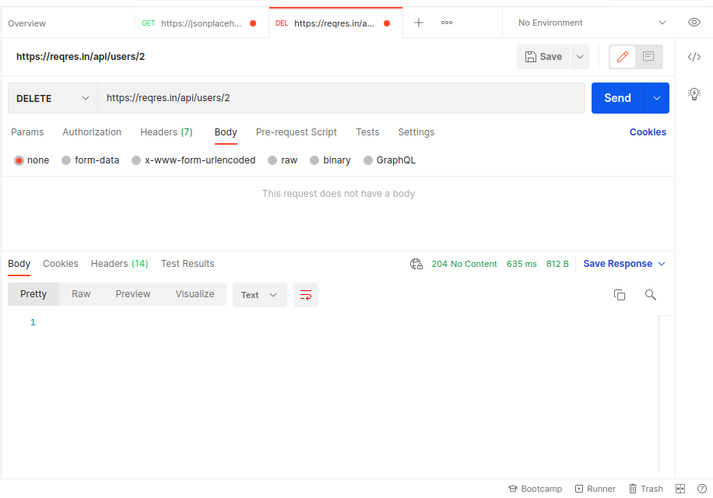713x498 pixels.
Task: Open the Cookies link
Action: coord(648,132)
